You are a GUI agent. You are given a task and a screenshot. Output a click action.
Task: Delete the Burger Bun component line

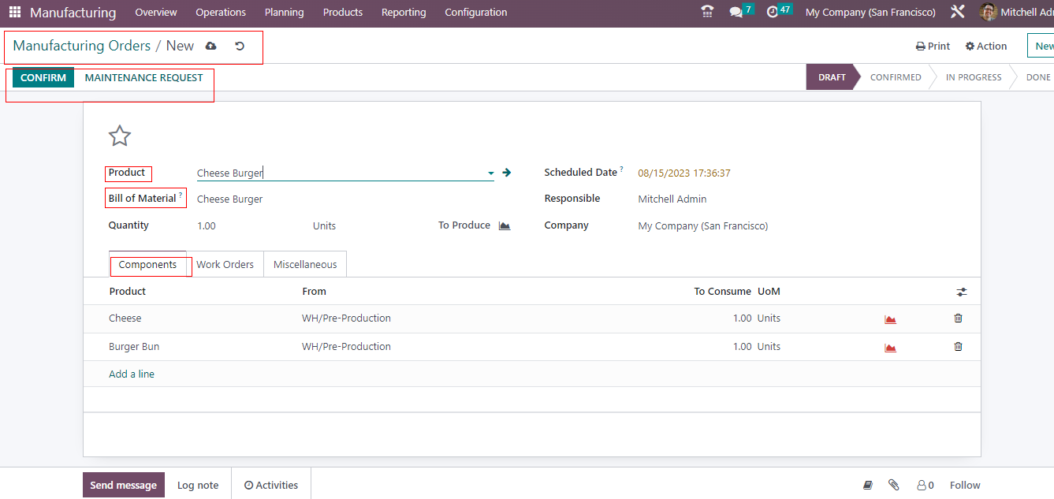coord(958,347)
